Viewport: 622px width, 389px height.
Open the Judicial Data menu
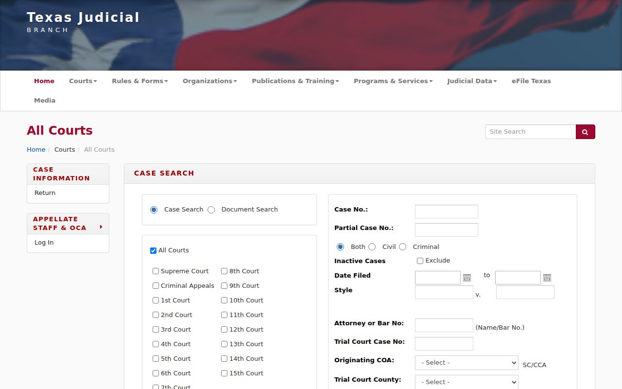coord(472,81)
